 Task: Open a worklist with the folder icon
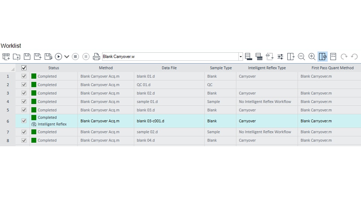[x=17, y=57]
